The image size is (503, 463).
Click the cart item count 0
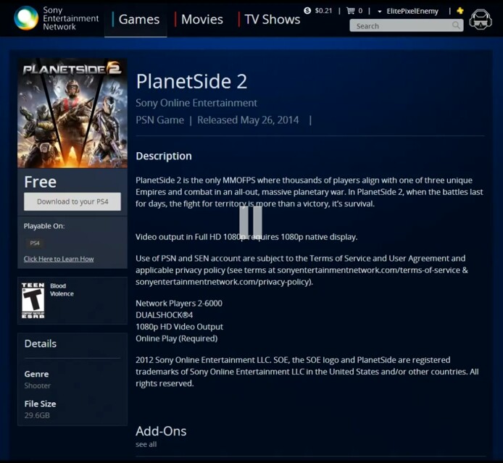click(360, 11)
